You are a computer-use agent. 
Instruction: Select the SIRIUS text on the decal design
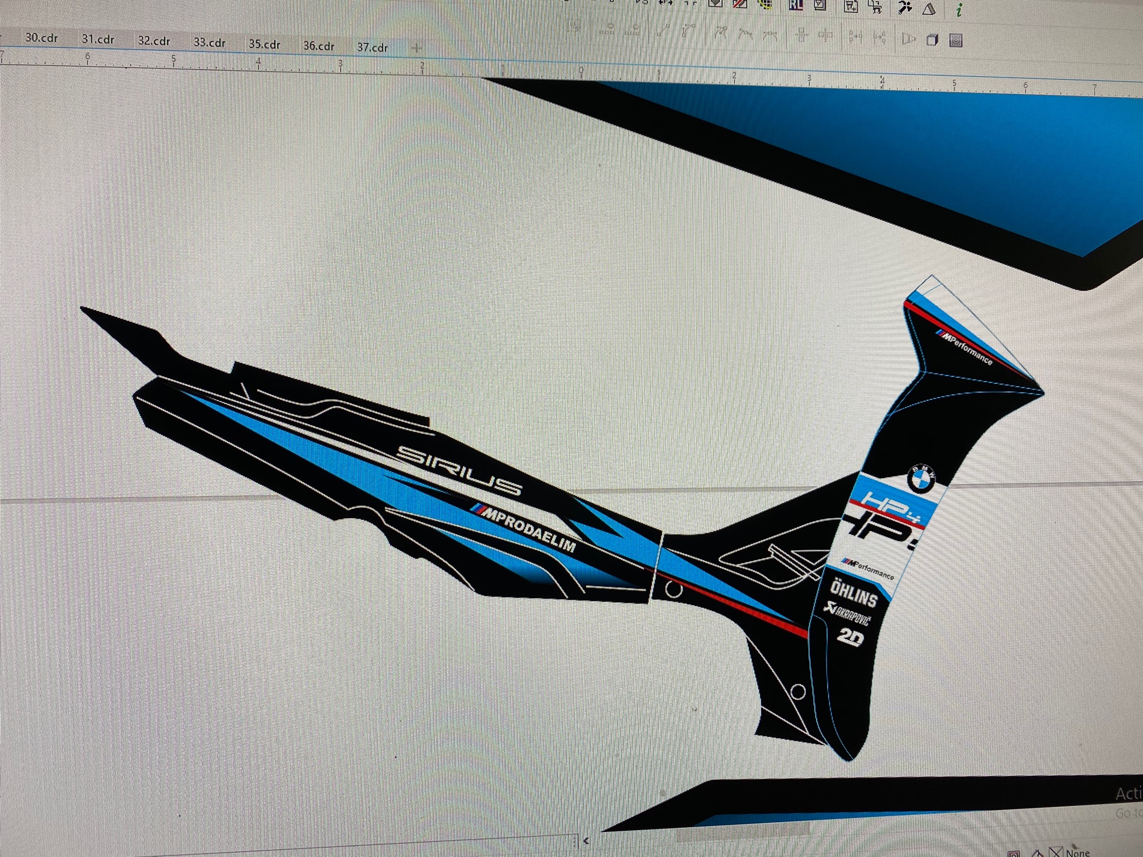459,470
